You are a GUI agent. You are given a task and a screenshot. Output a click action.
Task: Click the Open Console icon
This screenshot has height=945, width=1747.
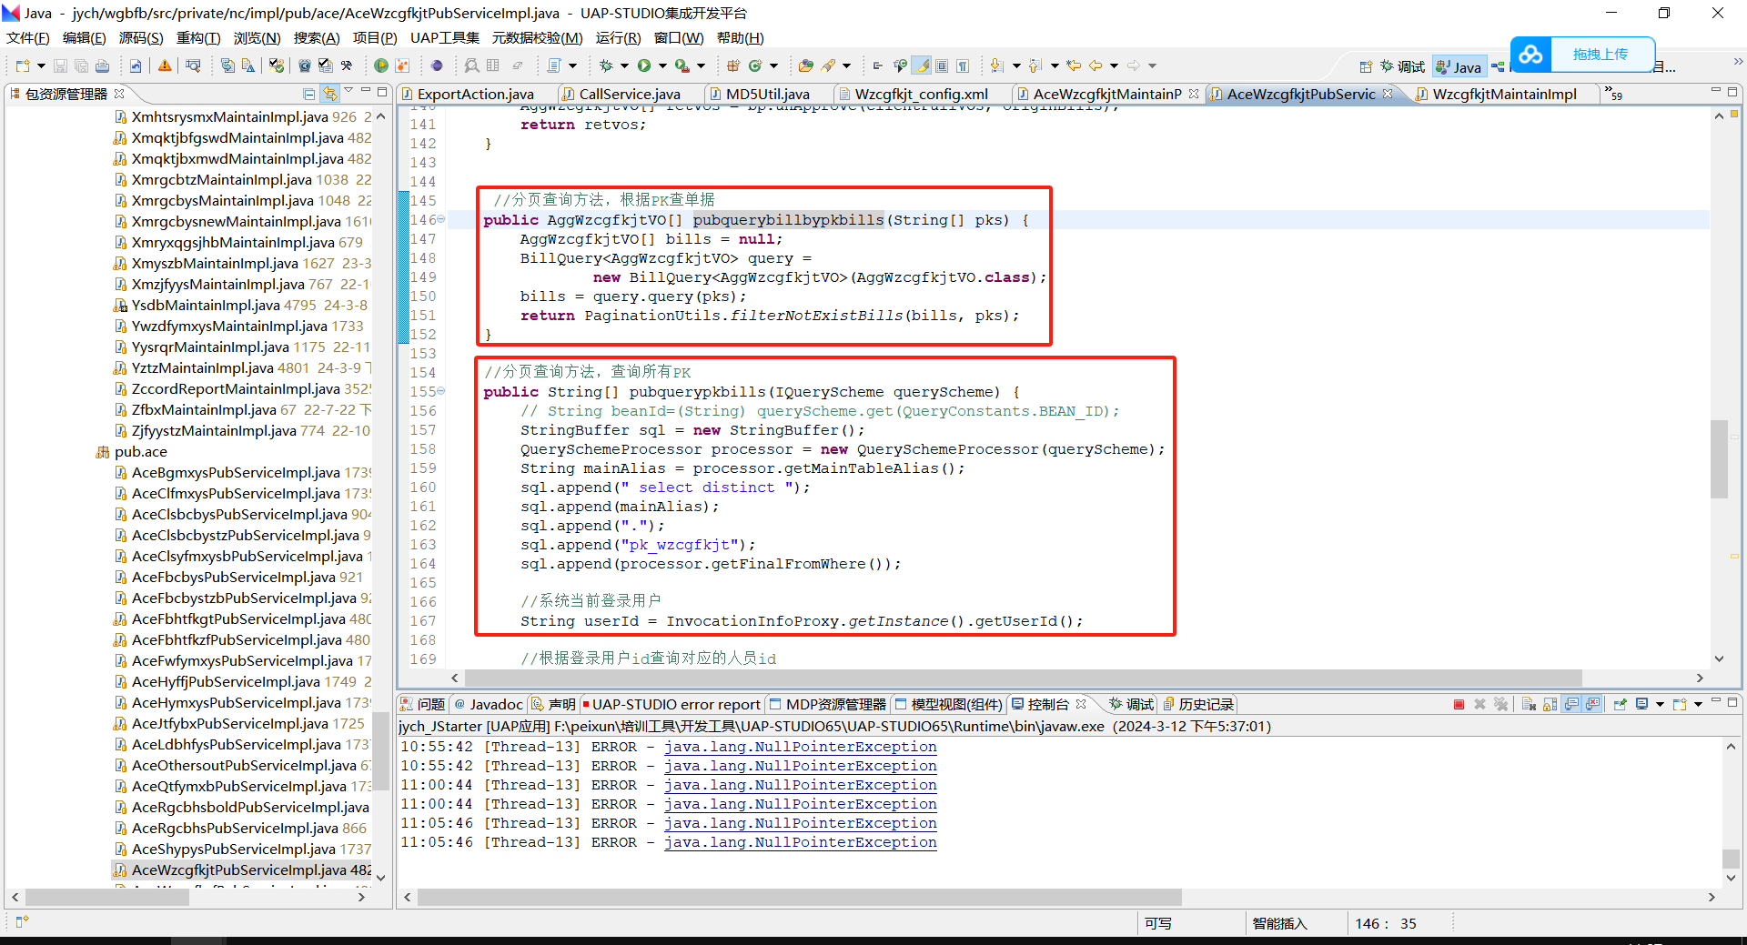1680,704
